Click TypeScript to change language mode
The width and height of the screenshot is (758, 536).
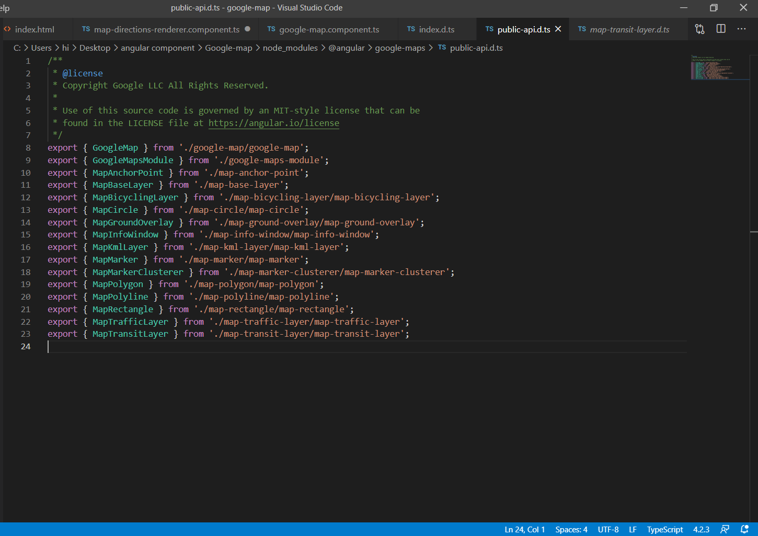664,529
